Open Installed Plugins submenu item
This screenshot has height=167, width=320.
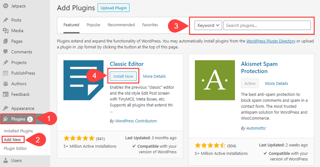[18, 131]
